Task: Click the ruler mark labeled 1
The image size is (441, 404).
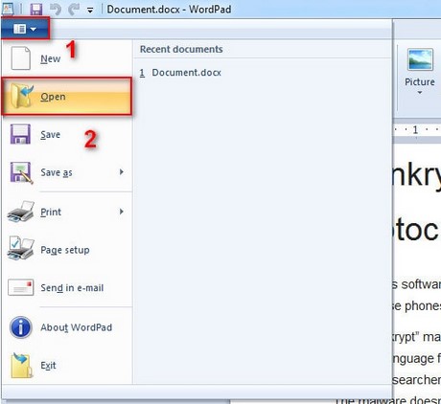Action: tap(415, 129)
